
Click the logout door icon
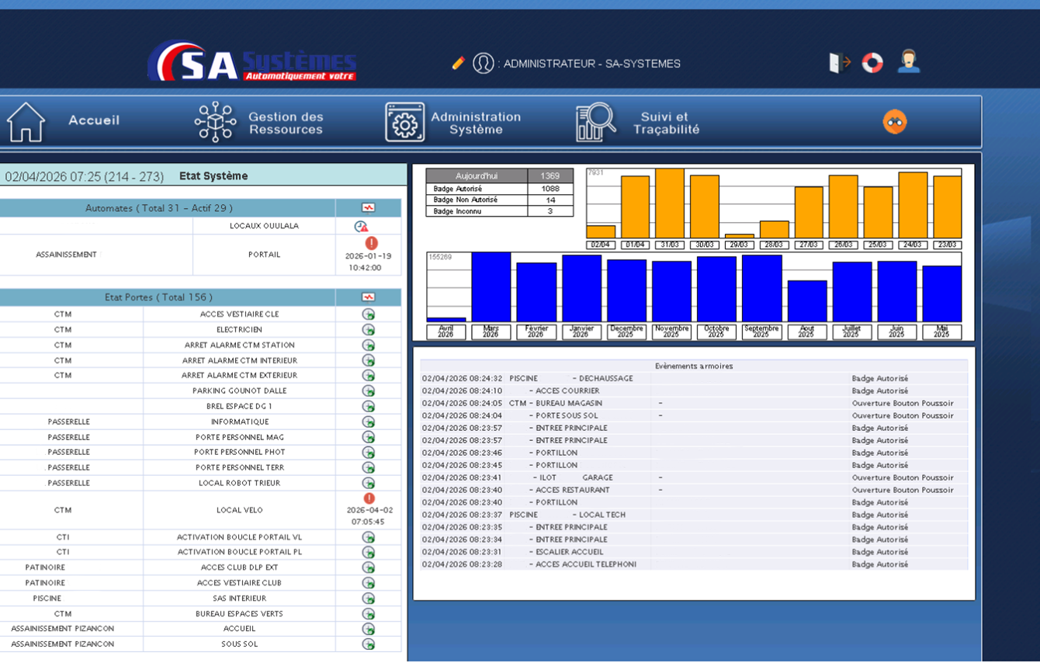click(x=839, y=63)
